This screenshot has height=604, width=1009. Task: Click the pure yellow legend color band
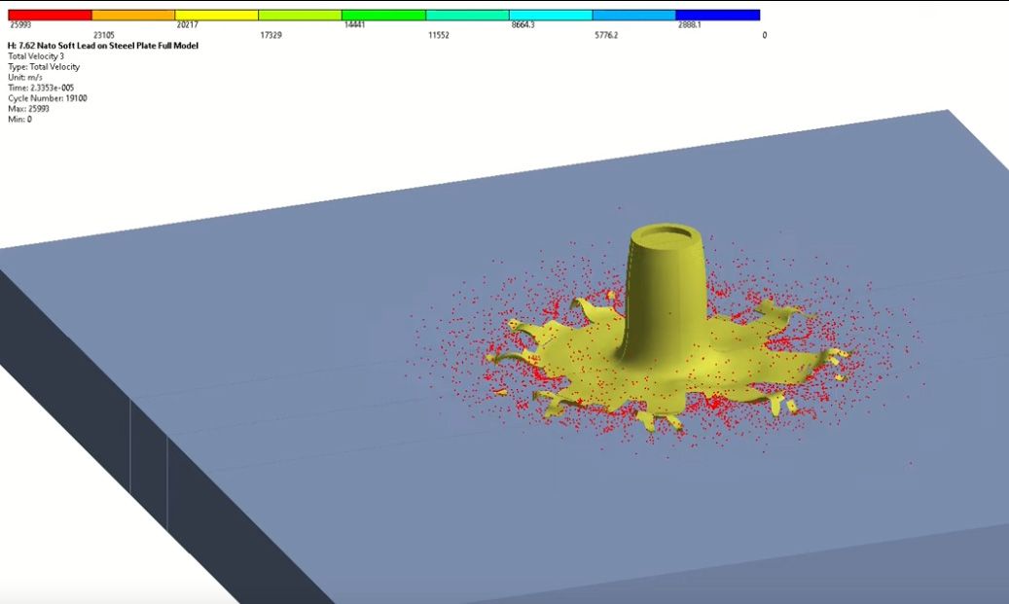click(217, 15)
